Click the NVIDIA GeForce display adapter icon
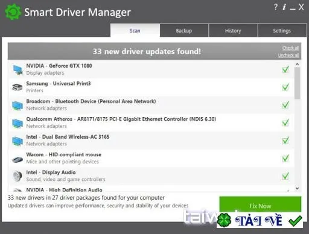309x234 pixels. coord(18,70)
